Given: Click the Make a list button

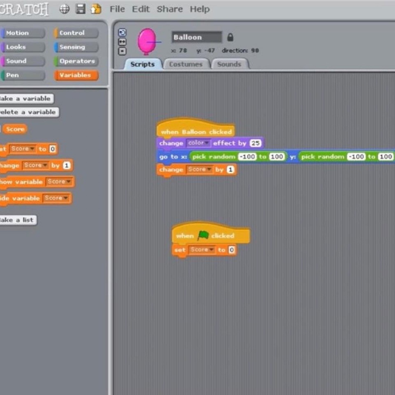Looking at the screenshot, I should [18, 220].
